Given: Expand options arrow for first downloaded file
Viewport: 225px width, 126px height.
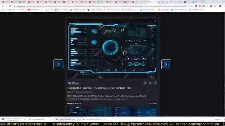Looking at the screenshot, I should click(24, 119).
